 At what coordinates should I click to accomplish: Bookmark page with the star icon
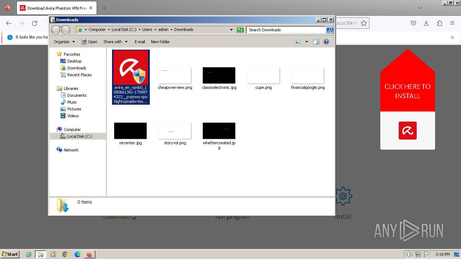coord(364,23)
